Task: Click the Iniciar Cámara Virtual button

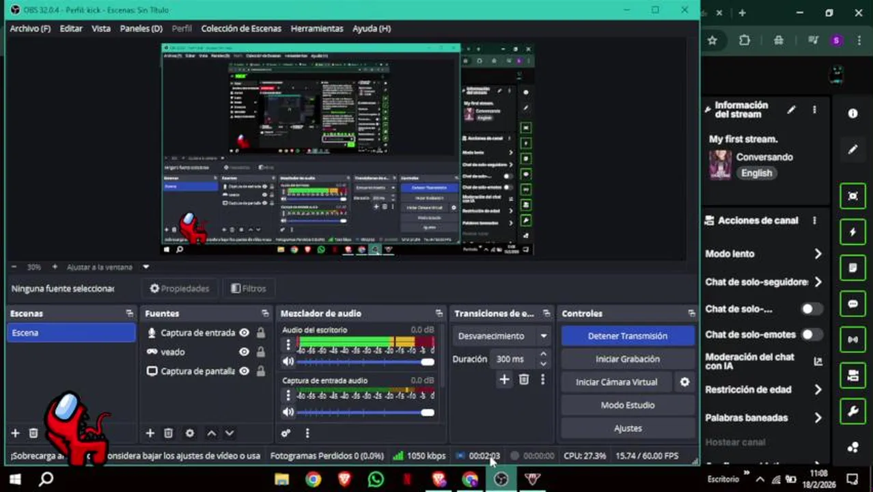Action: coord(617,382)
